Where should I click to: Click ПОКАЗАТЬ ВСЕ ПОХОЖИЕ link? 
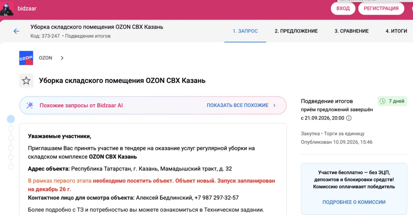[x=237, y=105]
